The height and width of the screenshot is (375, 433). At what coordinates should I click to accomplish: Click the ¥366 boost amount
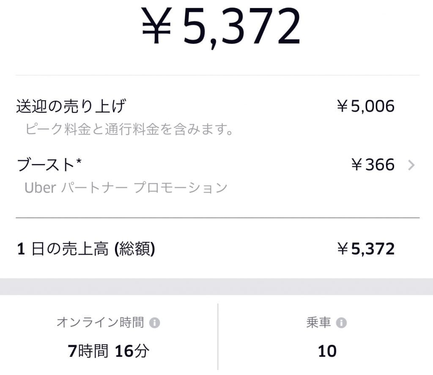373,165
